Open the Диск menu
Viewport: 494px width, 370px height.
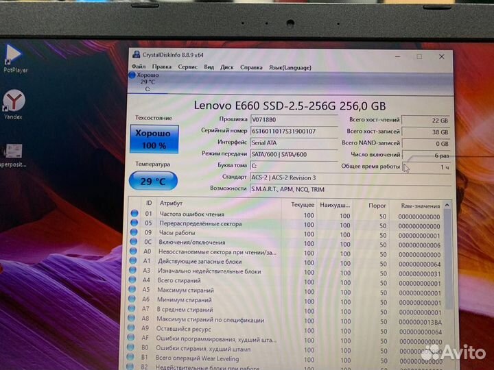coord(227,67)
